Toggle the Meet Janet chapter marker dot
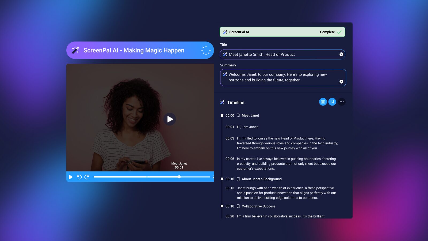Screen dimensions: 428x241 coord(222,115)
